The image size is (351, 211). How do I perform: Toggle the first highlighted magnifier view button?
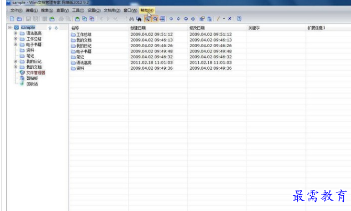pos(147,19)
